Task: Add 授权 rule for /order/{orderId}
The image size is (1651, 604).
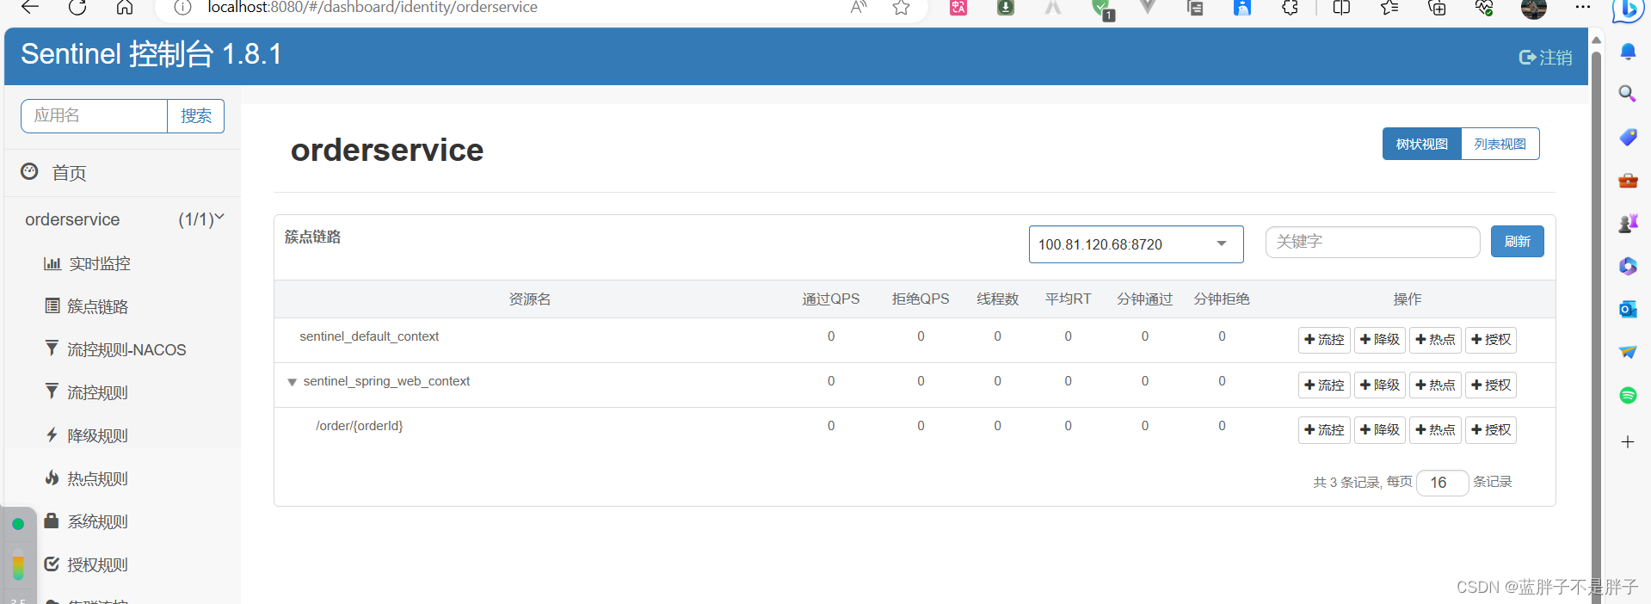Action: 1491,429
